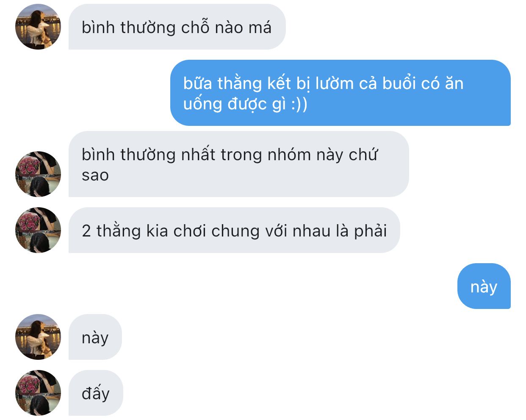Click message '2 thằng kia chơi chung với nhau'
The image size is (526, 420).
(x=234, y=230)
